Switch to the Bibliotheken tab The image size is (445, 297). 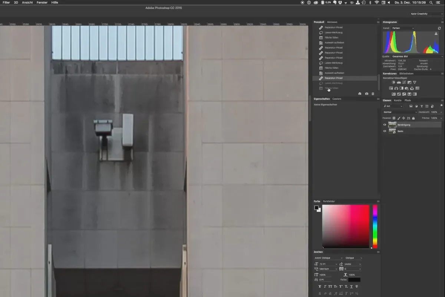406,74
